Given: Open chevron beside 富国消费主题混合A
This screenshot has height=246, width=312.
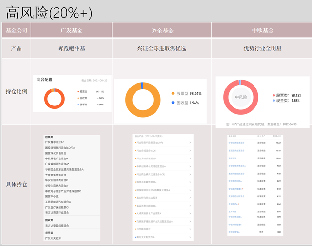Looking at the screenshot, I should point(190,206).
